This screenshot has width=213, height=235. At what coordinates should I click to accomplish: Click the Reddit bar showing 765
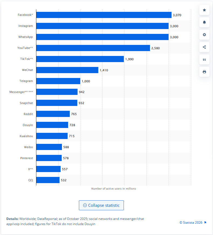point(53,114)
